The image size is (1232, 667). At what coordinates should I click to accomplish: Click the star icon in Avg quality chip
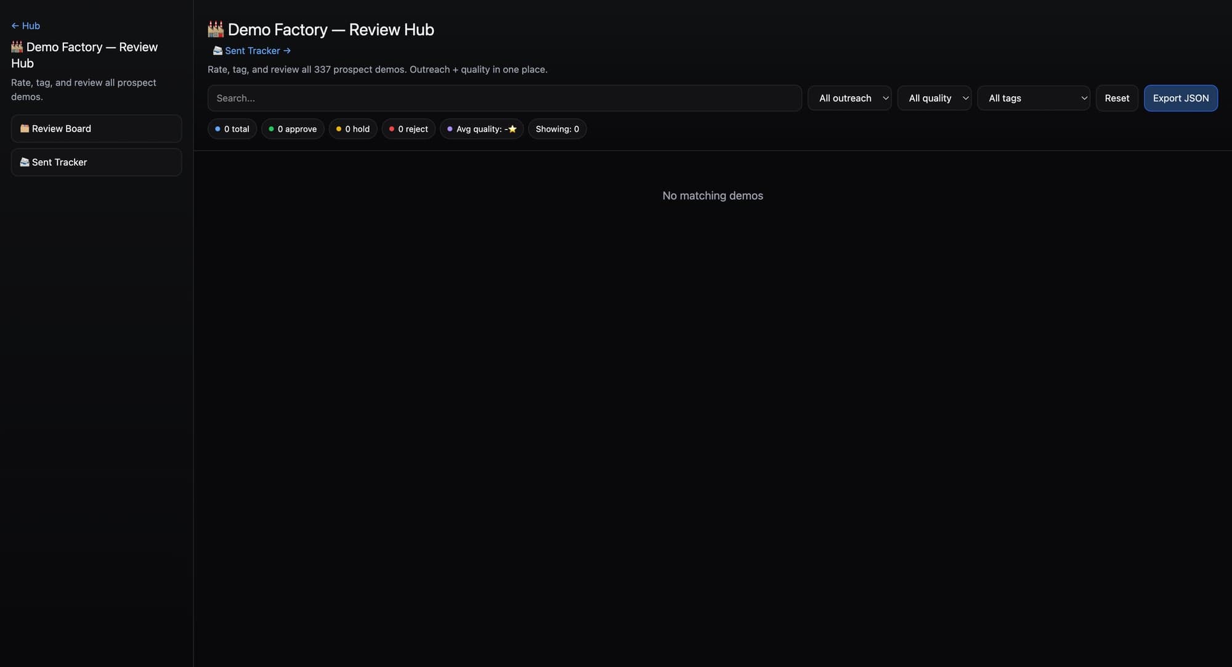pos(513,129)
